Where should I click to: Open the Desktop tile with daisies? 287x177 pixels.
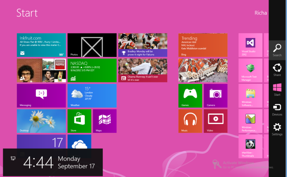42,121
